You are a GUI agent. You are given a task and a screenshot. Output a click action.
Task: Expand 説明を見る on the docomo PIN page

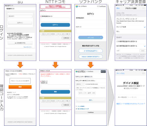66,105
